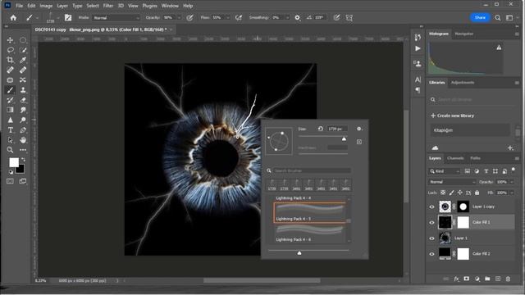The image size is (525, 295).
Task: Open the Window menu
Action: 170,6
